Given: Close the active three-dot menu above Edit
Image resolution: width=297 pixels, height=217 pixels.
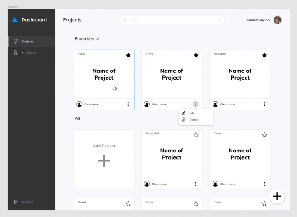Looking at the screenshot, I should [x=195, y=104].
